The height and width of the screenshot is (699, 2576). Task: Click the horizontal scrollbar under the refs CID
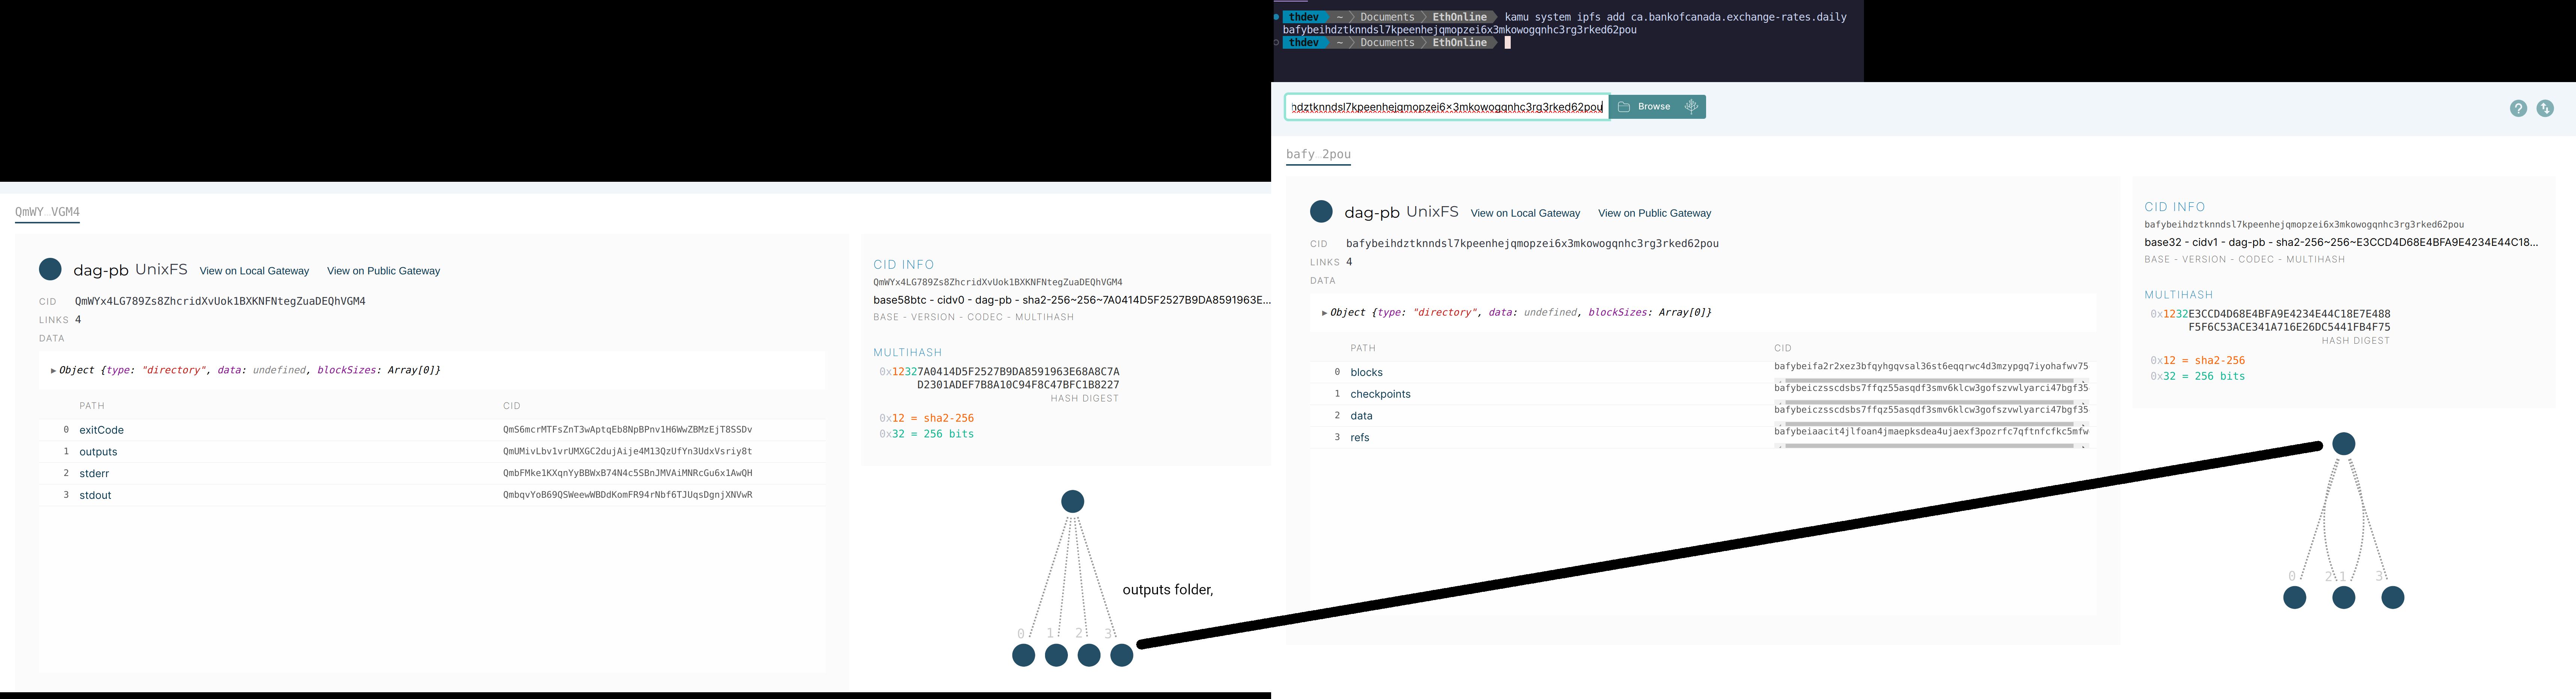coord(1931,446)
